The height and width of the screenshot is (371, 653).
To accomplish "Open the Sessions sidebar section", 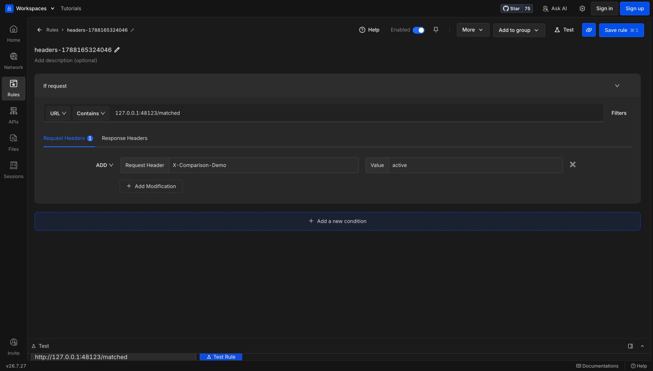I will (14, 170).
